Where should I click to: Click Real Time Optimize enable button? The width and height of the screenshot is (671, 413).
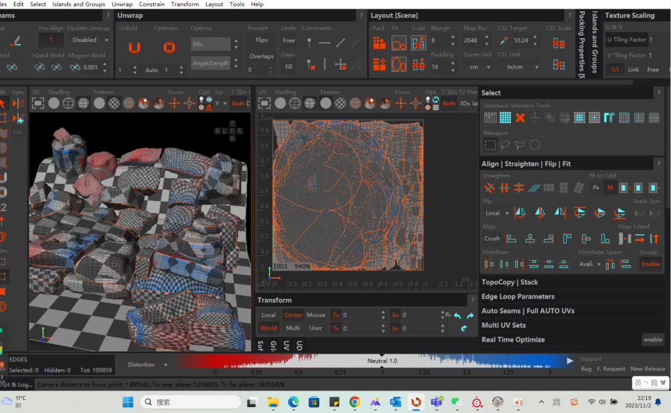tap(653, 340)
